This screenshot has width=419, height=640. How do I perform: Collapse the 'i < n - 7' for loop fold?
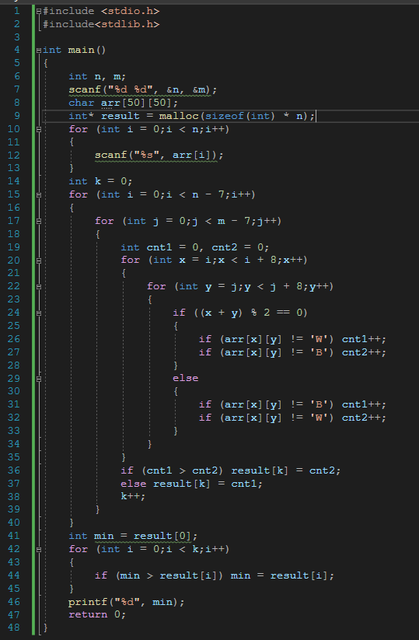[39, 194]
